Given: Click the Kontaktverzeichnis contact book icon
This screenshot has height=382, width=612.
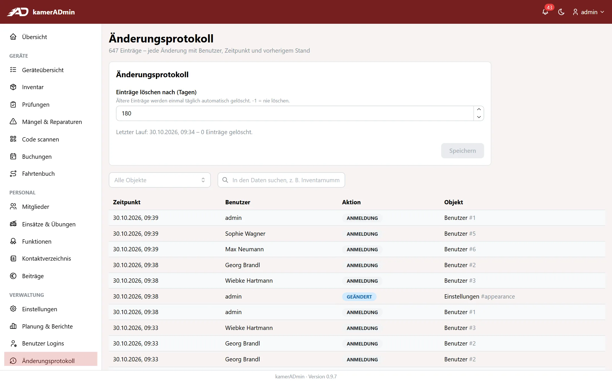Looking at the screenshot, I should 13,259.
